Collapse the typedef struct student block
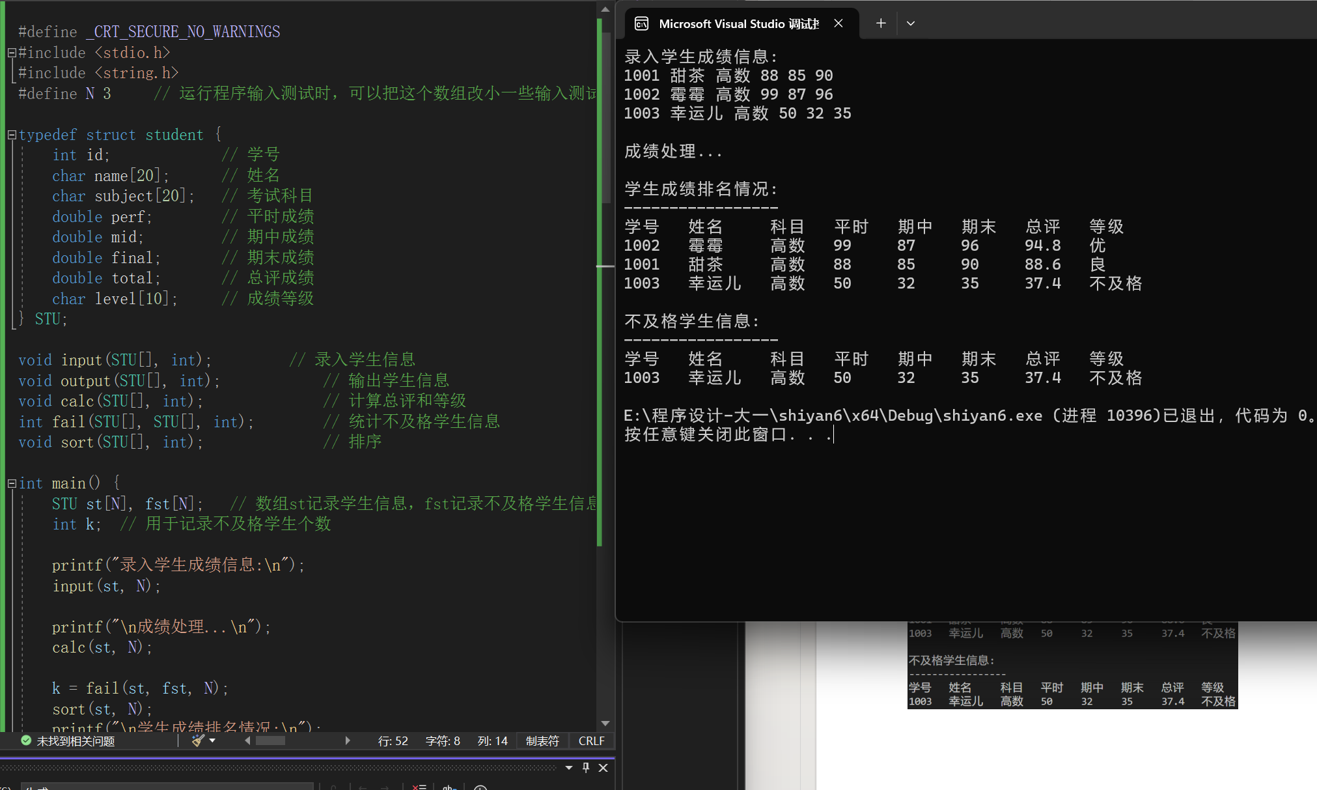The image size is (1317, 790). tap(12, 135)
